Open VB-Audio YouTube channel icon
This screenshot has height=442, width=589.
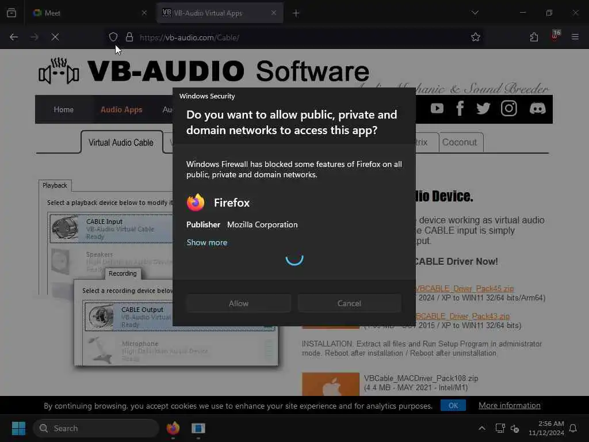tap(437, 109)
